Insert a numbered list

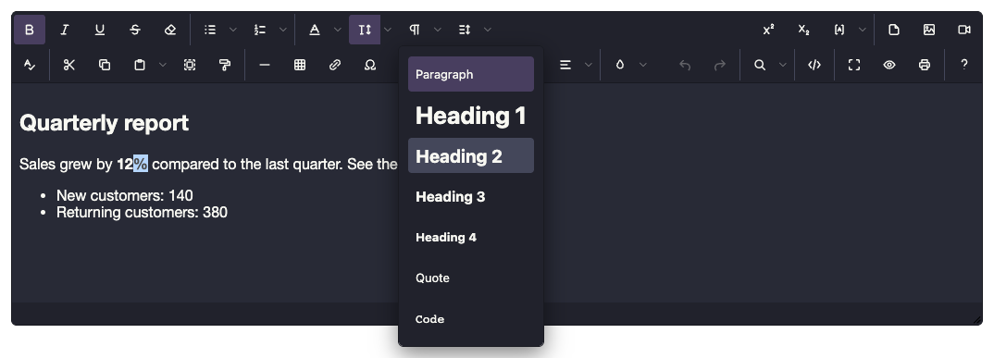point(260,30)
